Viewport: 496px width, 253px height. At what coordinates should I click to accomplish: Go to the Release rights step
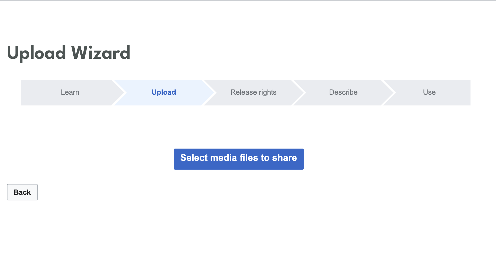[253, 92]
